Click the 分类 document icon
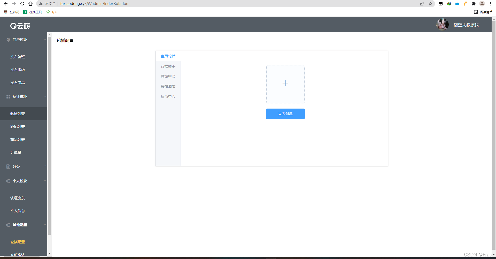496x259 pixels. point(8,166)
